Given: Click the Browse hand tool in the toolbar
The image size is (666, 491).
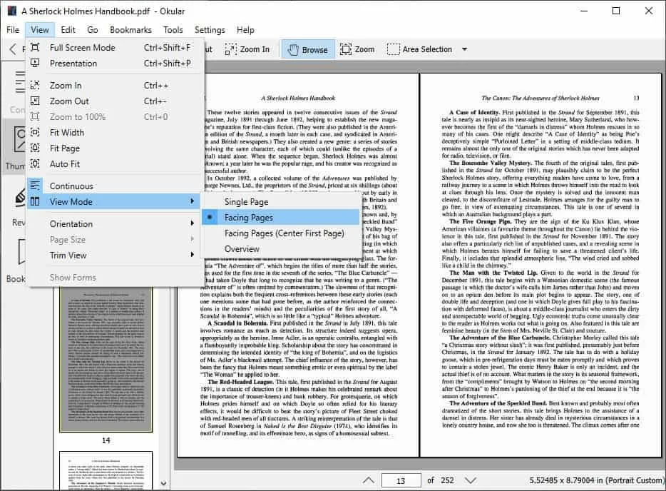Looking at the screenshot, I should pyautogui.click(x=308, y=49).
